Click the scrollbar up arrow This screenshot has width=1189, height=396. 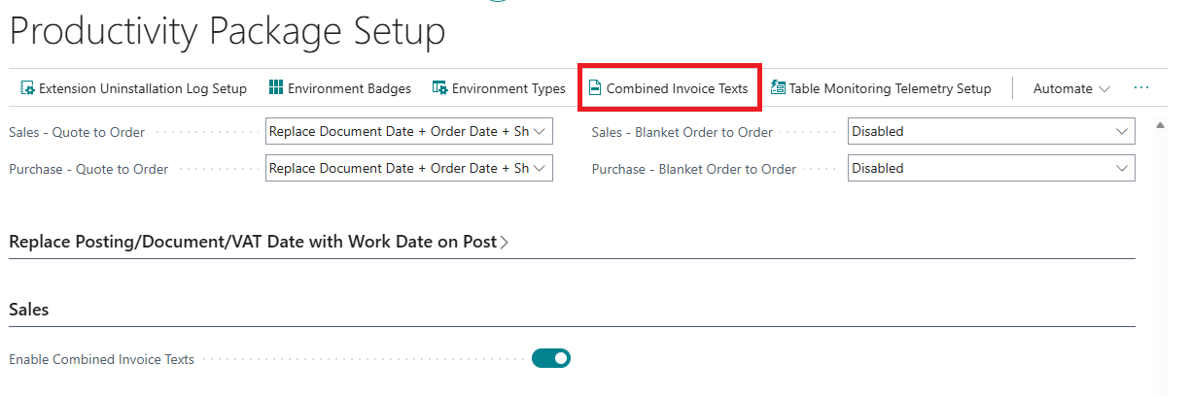[x=1160, y=126]
